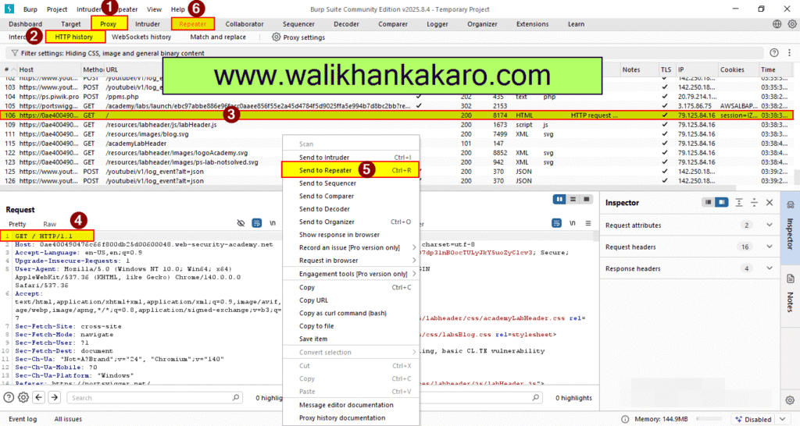Collapse all Inspector sections icon

tap(754, 202)
